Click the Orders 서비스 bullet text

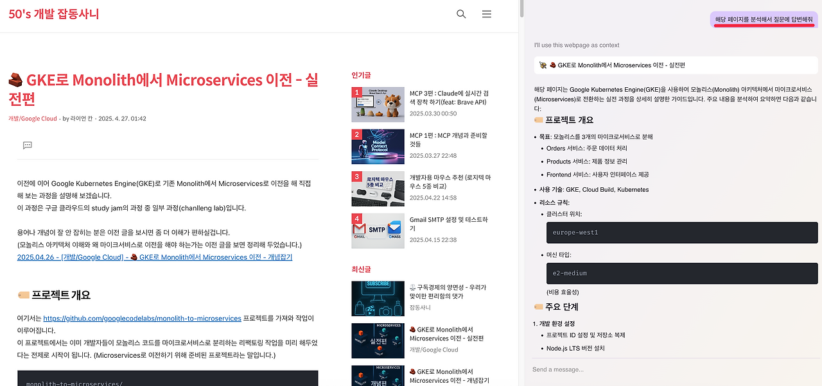point(587,149)
